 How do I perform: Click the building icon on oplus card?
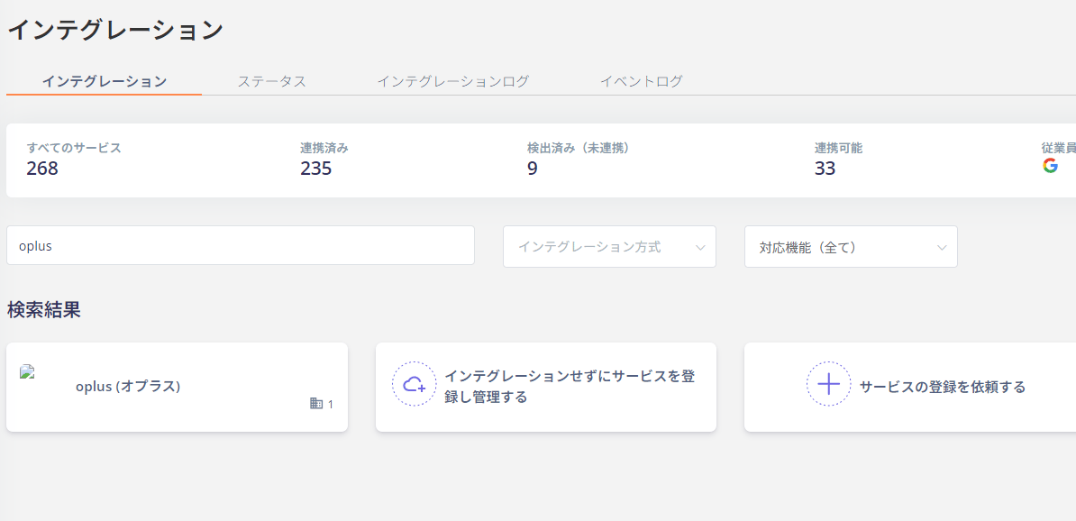click(316, 404)
